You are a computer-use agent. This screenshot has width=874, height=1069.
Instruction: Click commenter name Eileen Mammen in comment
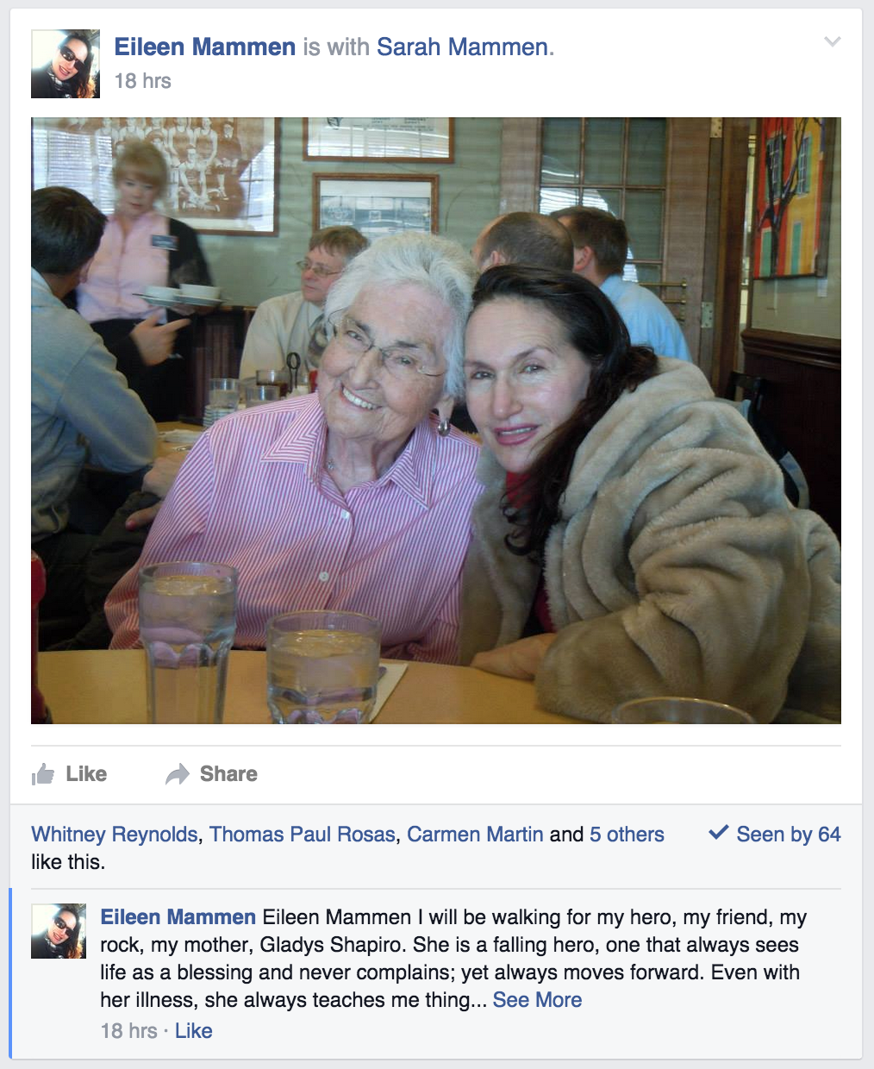coord(178,917)
